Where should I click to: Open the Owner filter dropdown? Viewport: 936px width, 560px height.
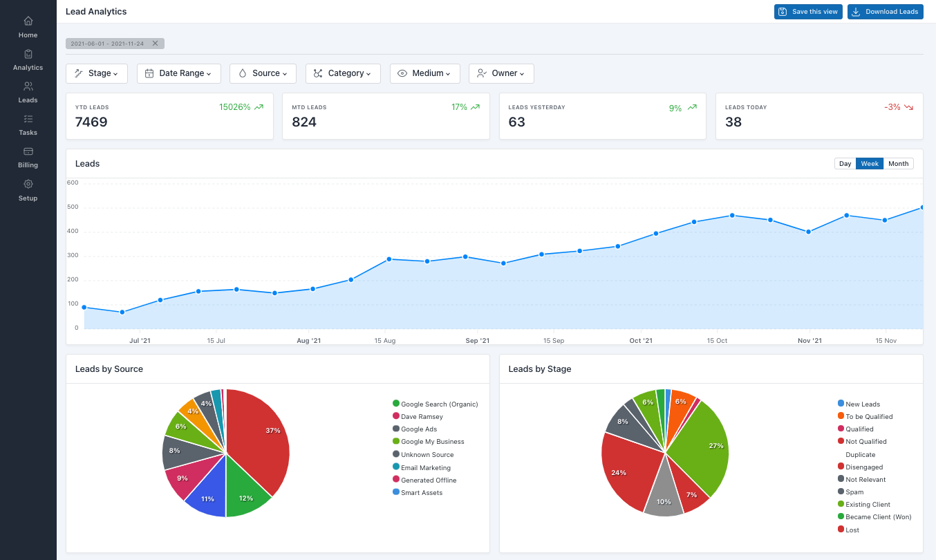tap(501, 73)
